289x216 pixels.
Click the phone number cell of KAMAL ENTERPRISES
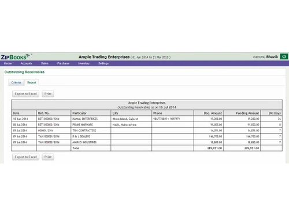tap(173, 119)
